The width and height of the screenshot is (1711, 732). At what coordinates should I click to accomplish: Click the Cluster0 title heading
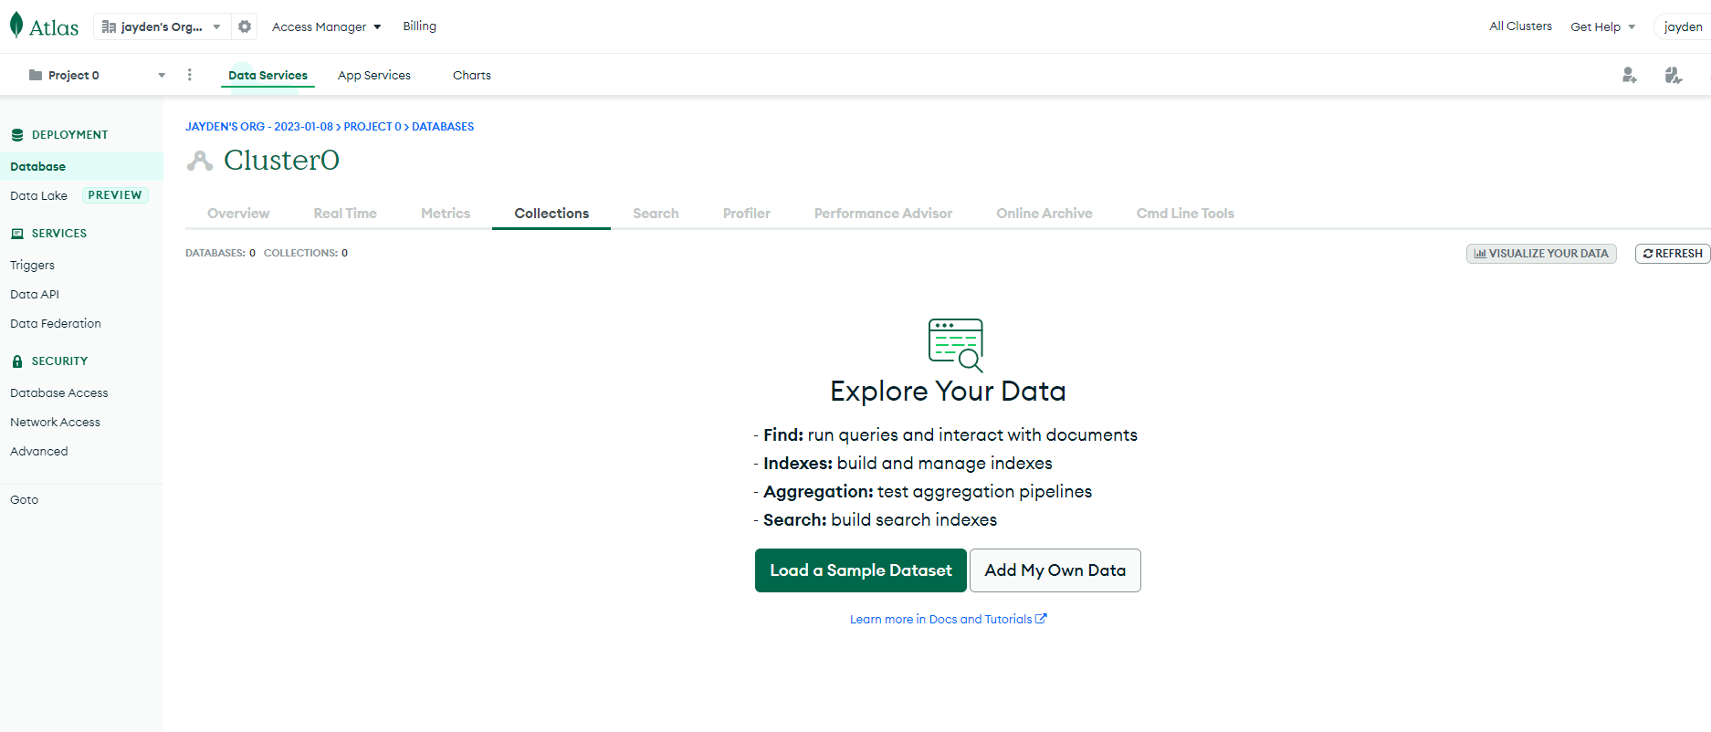281,161
